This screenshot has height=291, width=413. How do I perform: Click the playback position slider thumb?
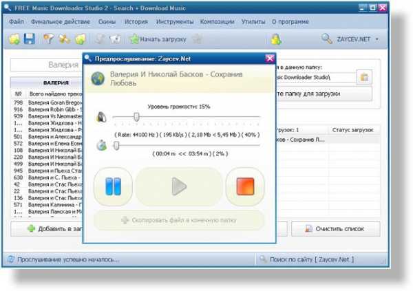[x=116, y=145]
